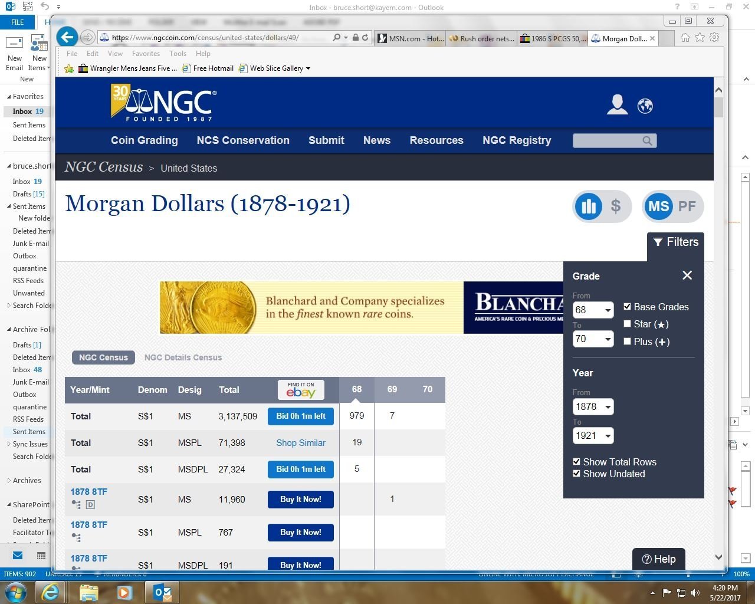This screenshot has width=755, height=604.
Task: Switch to the MSN.com browser tab
Action: pos(411,38)
